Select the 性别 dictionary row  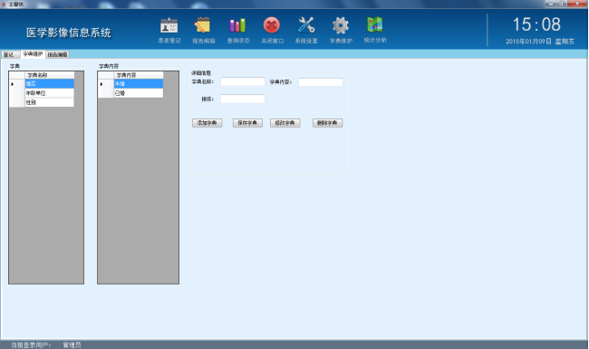49,102
